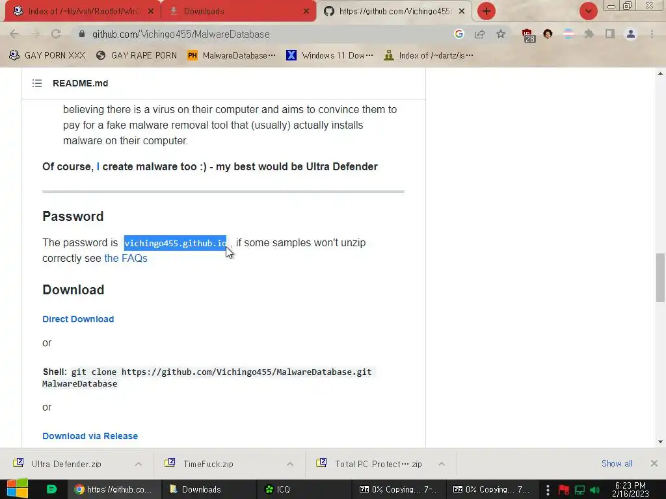Open the Windows 11 Dow... bookmark

pyautogui.click(x=330, y=55)
